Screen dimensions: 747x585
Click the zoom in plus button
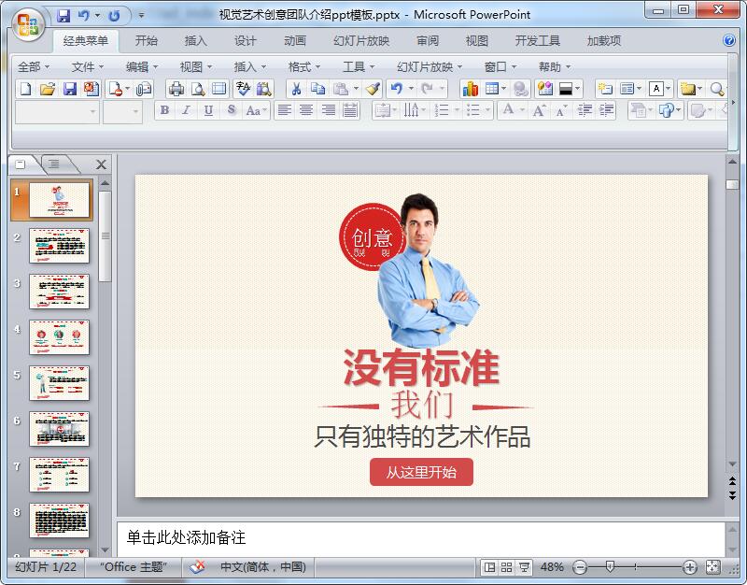tap(689, 567)
